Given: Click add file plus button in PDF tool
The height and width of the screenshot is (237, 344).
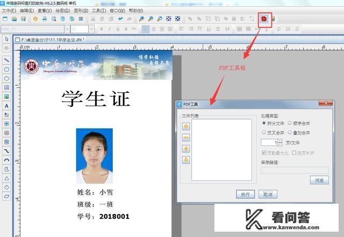Looking at the screenshot, I should pos(186,126).
